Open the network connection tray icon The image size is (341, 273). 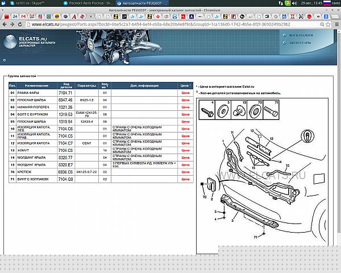tap(281, 3)
